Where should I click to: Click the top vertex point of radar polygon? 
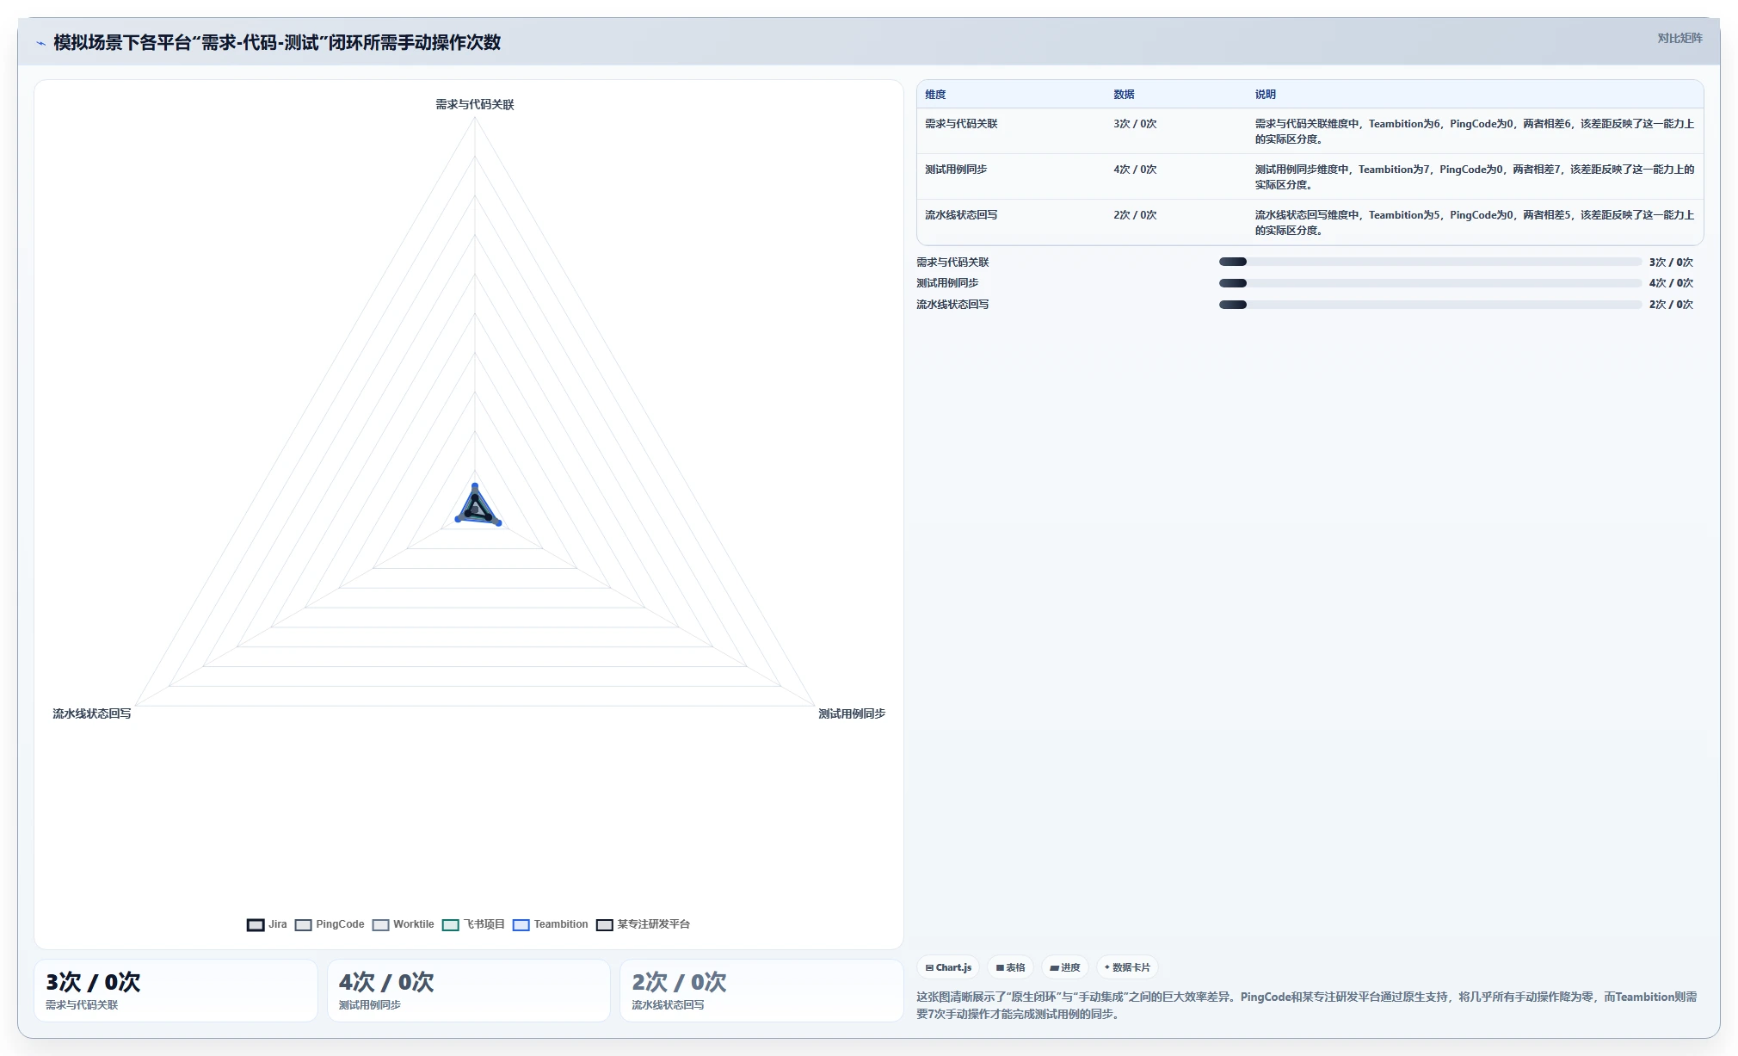(475, 486)
